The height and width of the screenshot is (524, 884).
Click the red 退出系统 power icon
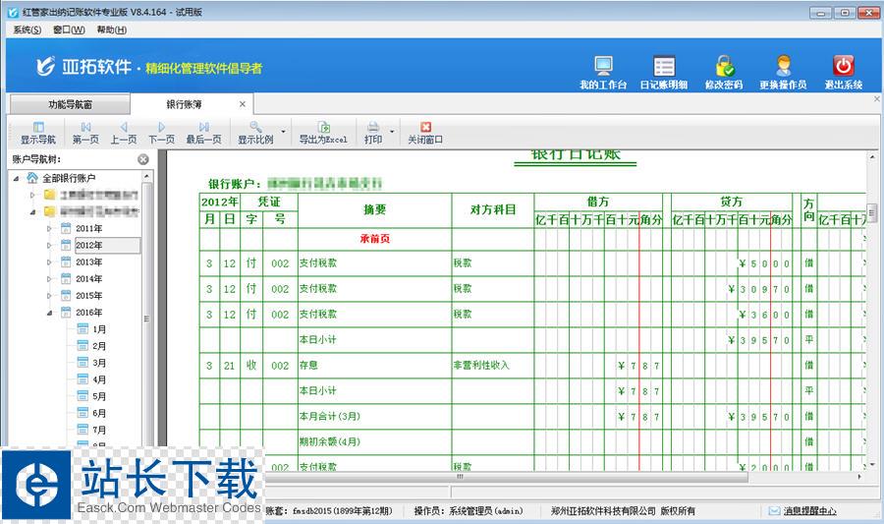(844, 66)
